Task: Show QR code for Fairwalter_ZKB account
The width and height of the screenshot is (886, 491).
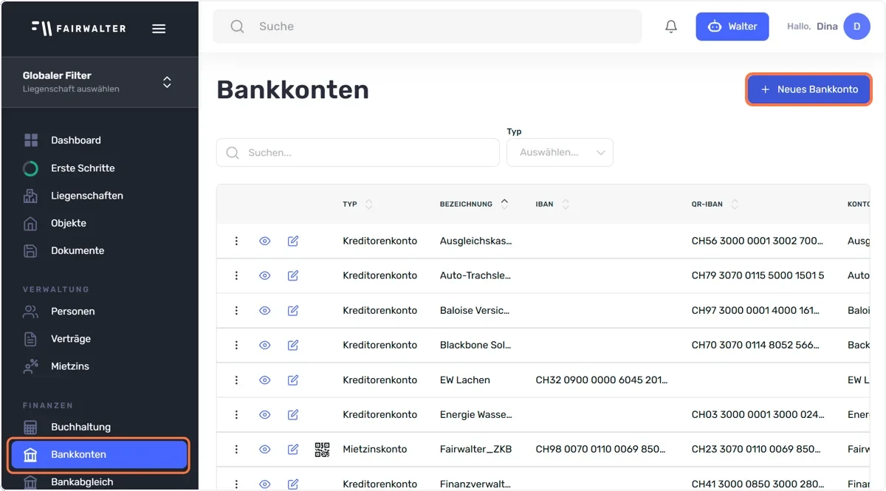Action: click(x=322, y=449)
